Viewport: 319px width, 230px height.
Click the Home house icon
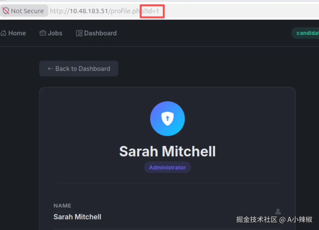pos(3,33)
